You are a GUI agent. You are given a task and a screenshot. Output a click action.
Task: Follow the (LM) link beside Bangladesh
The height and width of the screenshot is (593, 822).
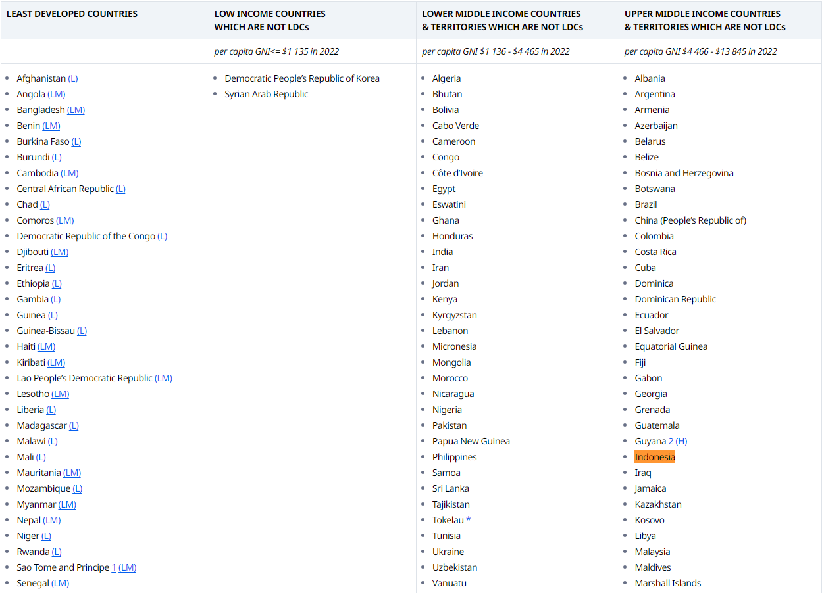pos(76,110)
